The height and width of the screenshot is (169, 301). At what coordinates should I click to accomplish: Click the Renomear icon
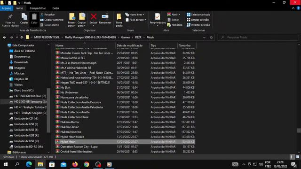(x=105, y=16)
